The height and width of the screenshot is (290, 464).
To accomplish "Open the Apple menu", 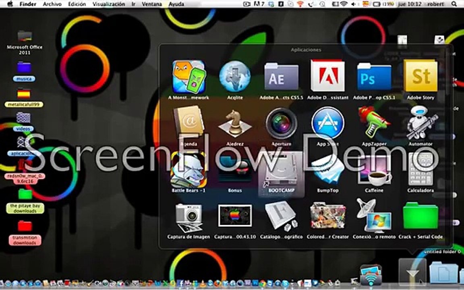I will (10, 4).
